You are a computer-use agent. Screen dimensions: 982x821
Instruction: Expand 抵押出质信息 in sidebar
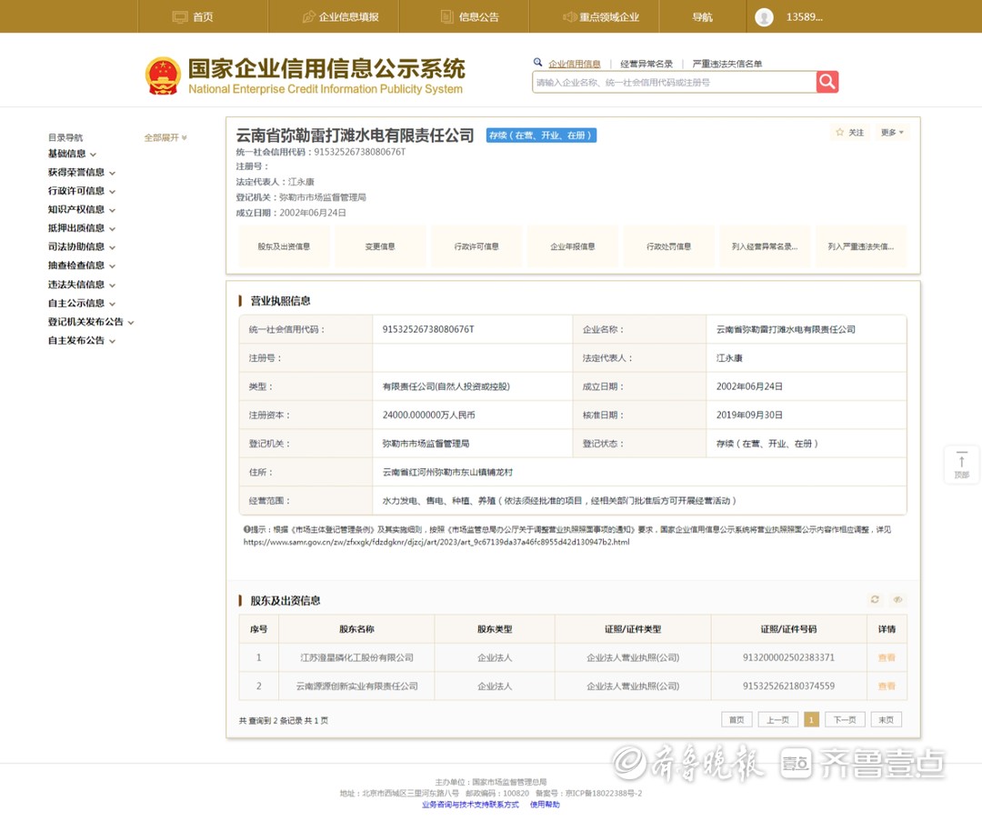[x=82, y=228]
